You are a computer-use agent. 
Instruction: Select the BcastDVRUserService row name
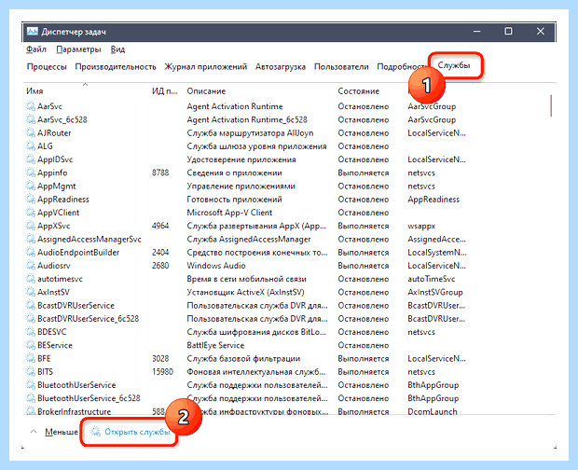(76, 305)
